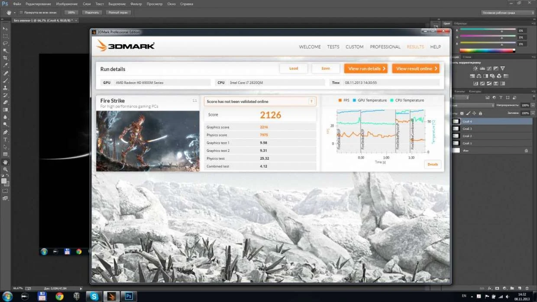This screenshot has height=302, width=537.
Task: Click View result online button
Action: coord(416,68)
